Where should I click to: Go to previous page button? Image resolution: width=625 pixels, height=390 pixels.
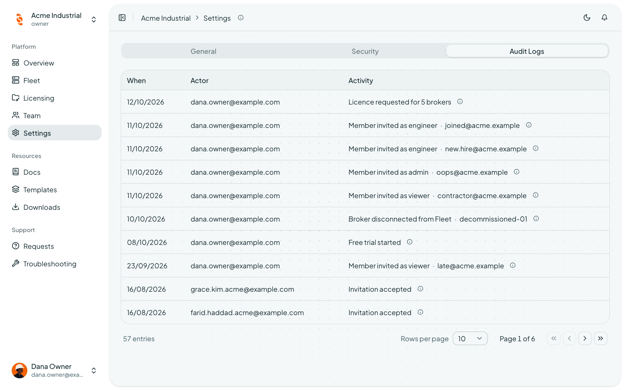tap(569, 339)
